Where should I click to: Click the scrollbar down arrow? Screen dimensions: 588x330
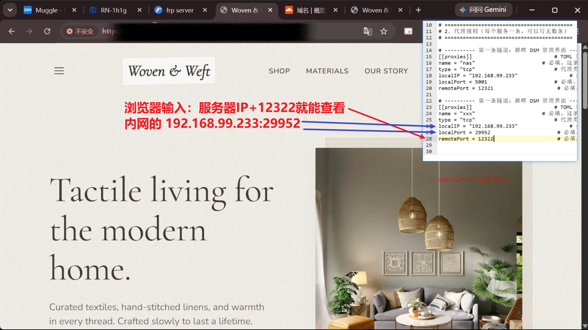pyautogui.click(x=585, y=326)
